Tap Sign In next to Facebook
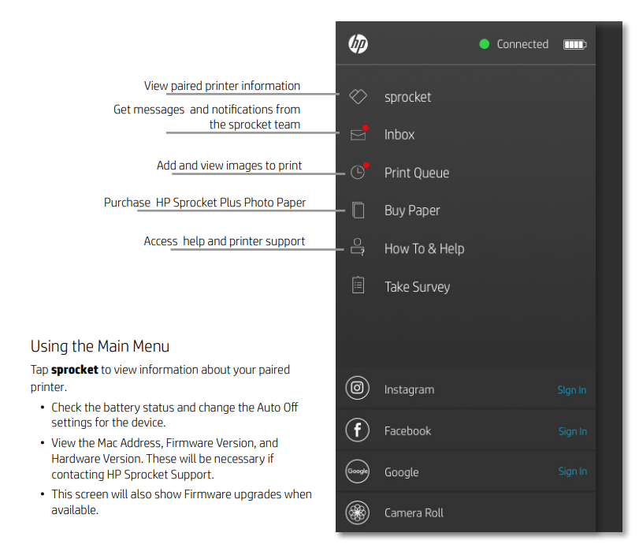Screen dimensions: 639x544 click(573, 431)
